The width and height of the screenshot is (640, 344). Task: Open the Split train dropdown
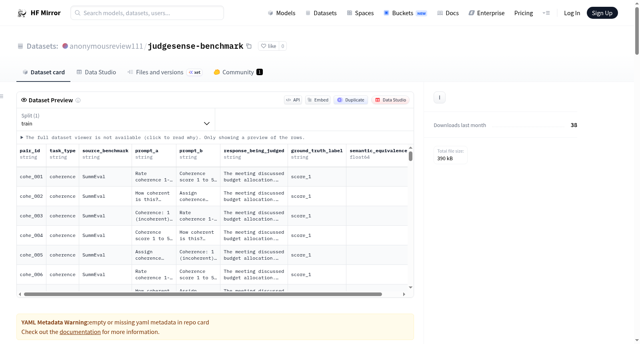116,119
